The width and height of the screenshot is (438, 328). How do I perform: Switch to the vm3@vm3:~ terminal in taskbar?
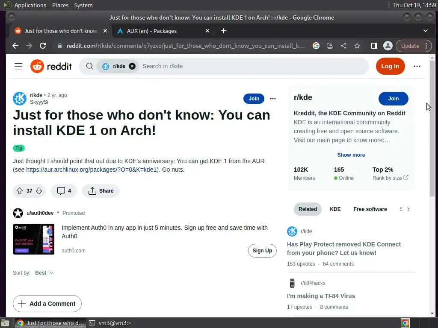110,323
